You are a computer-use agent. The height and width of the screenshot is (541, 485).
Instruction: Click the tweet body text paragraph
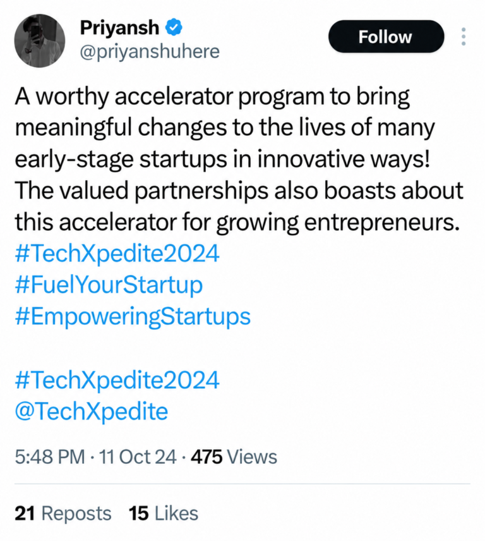[239, 159]
